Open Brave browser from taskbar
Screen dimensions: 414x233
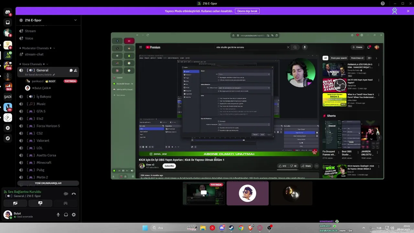tap(250, 228)
